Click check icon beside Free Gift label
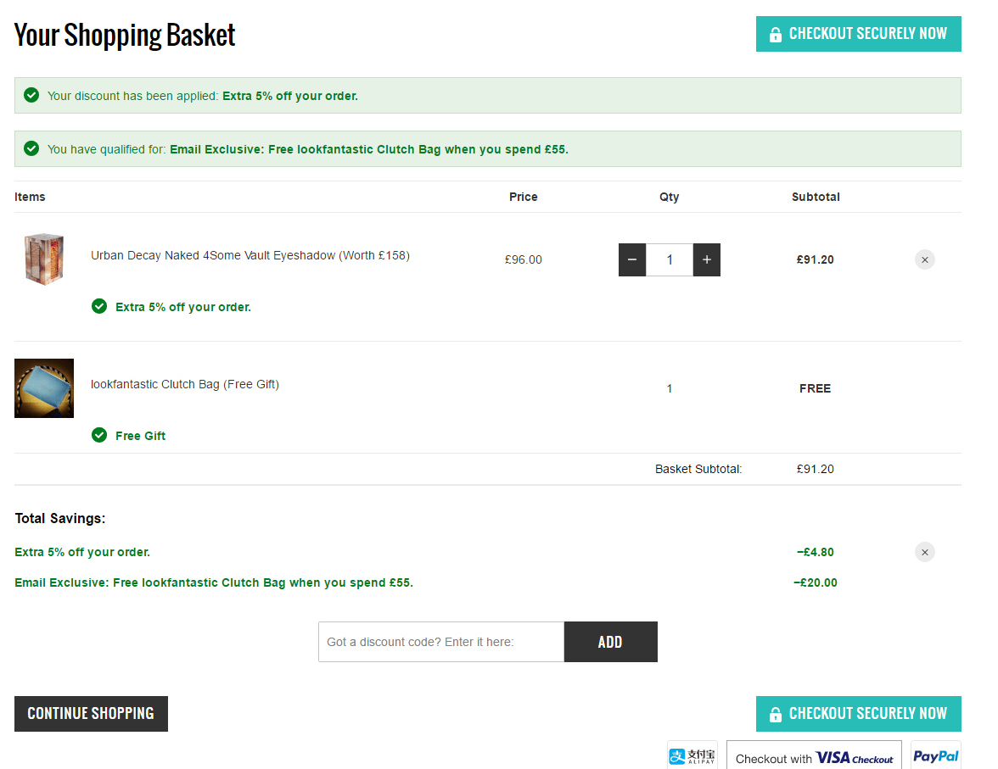 pos(99,435)
